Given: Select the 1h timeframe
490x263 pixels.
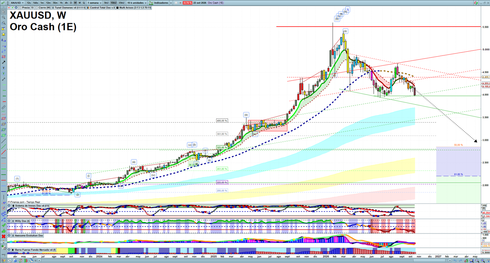Looking at the screenshot, I should click(61, 3).
